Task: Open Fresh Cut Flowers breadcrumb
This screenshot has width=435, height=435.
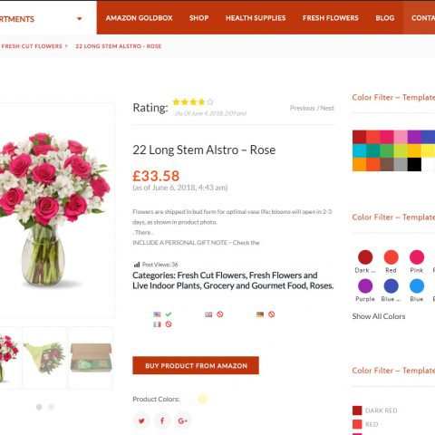Action: pyautogui.click(x=32, y=46)
